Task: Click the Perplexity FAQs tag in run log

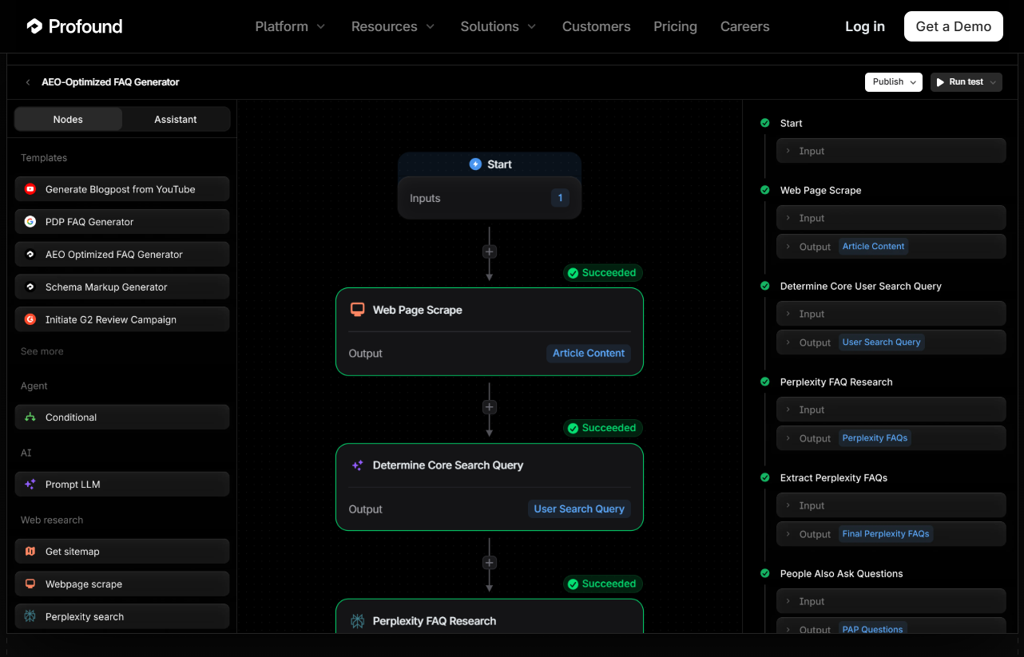Action: [x=875, y=438]
